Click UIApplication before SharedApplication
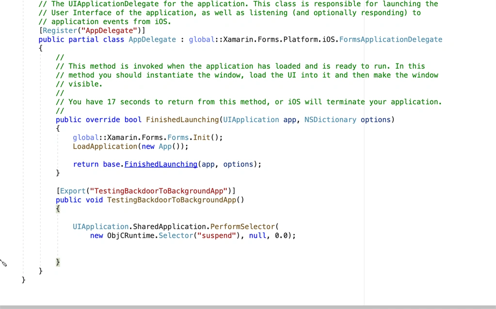The image size is (496, 309). click(x=100, y=227)
